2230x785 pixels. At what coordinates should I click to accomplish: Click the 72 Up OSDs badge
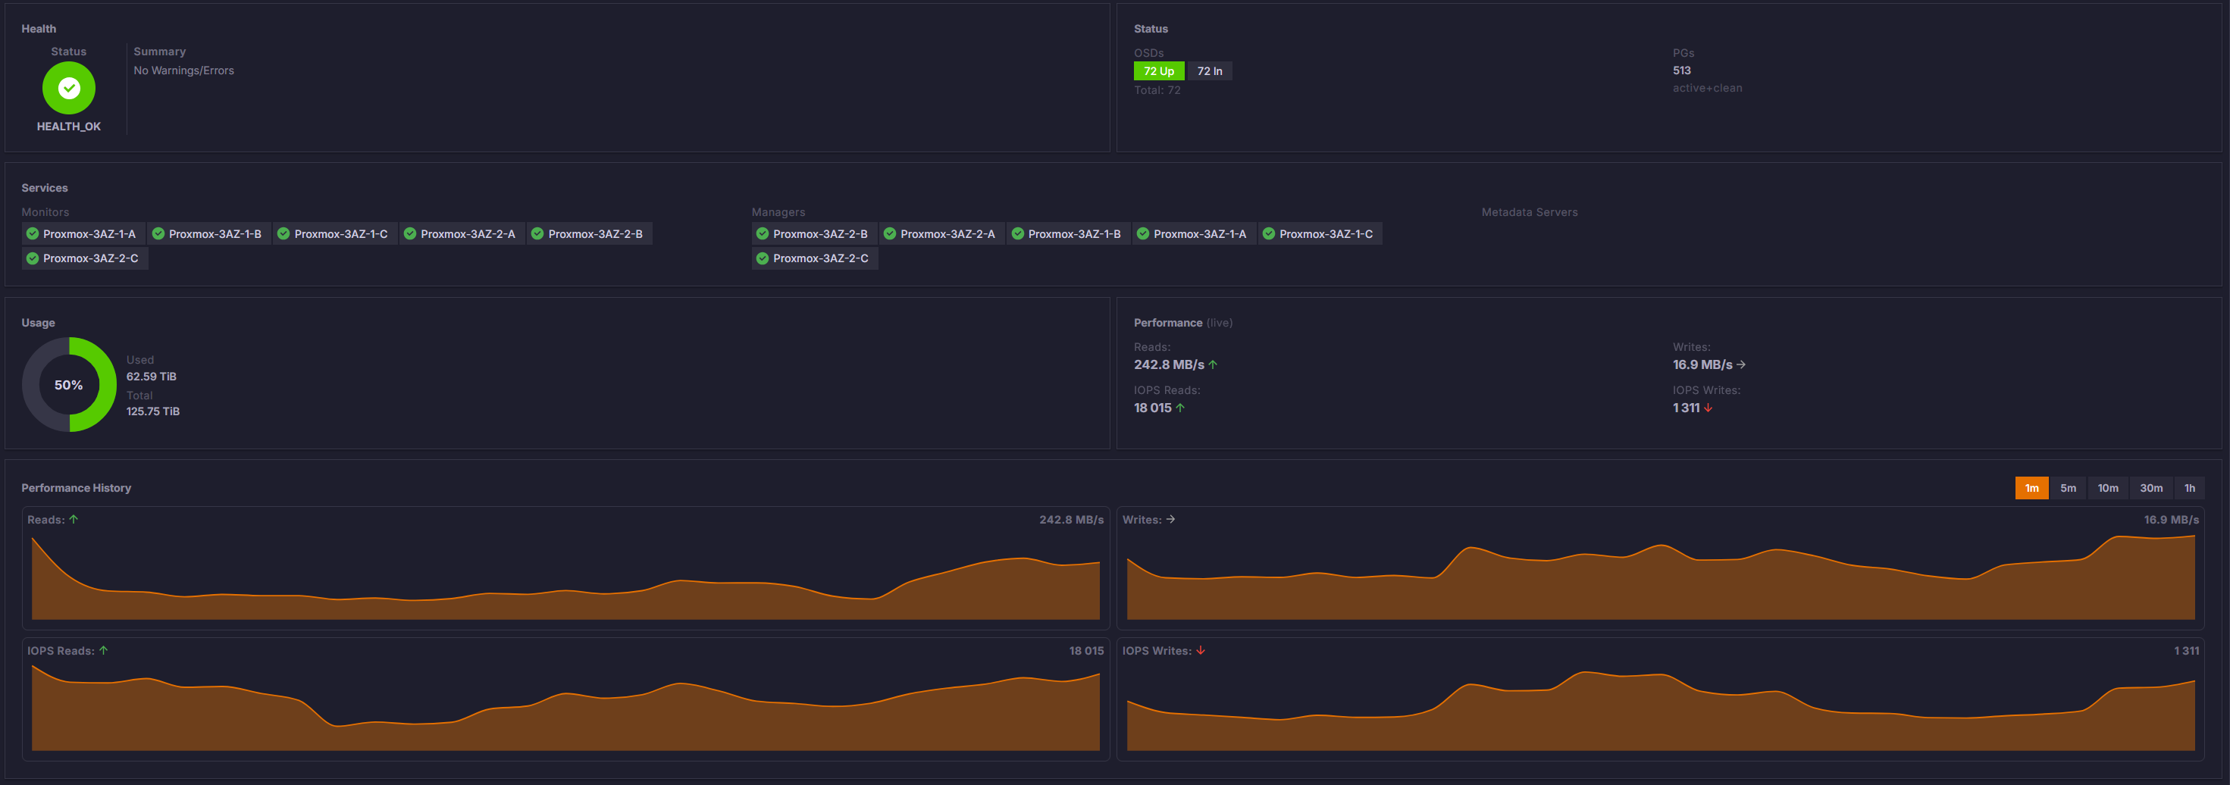1158,71
